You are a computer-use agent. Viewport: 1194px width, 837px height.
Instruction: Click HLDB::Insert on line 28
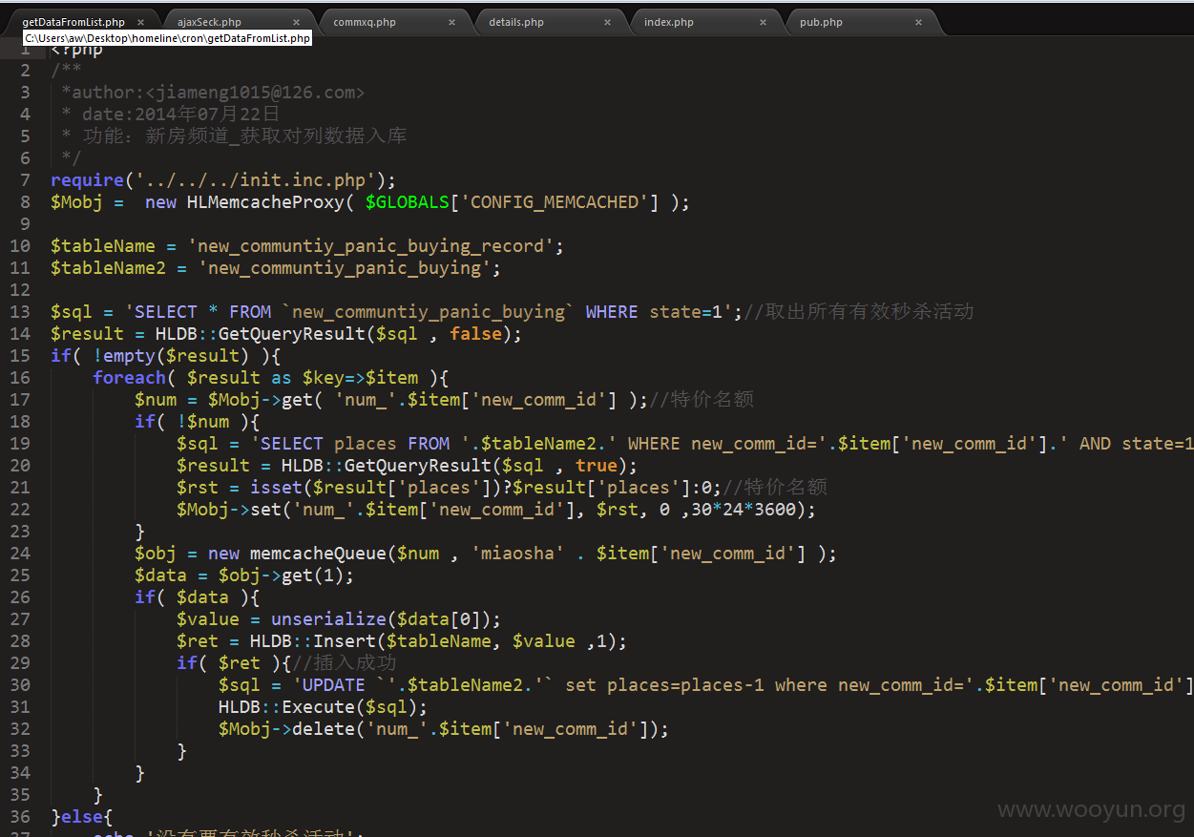[x=313, y=641]
